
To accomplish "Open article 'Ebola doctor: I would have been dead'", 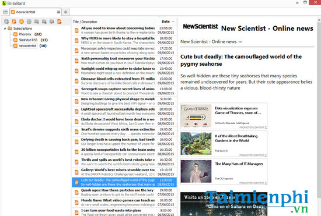I will click(124, 122).
